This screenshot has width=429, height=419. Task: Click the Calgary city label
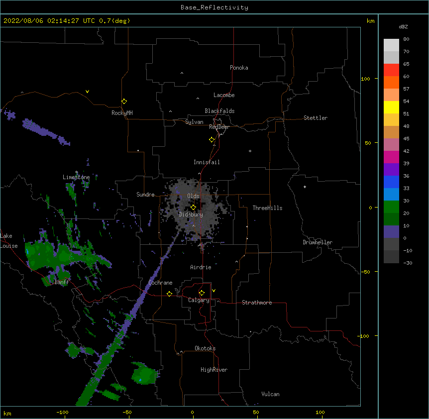click(199, 300)
